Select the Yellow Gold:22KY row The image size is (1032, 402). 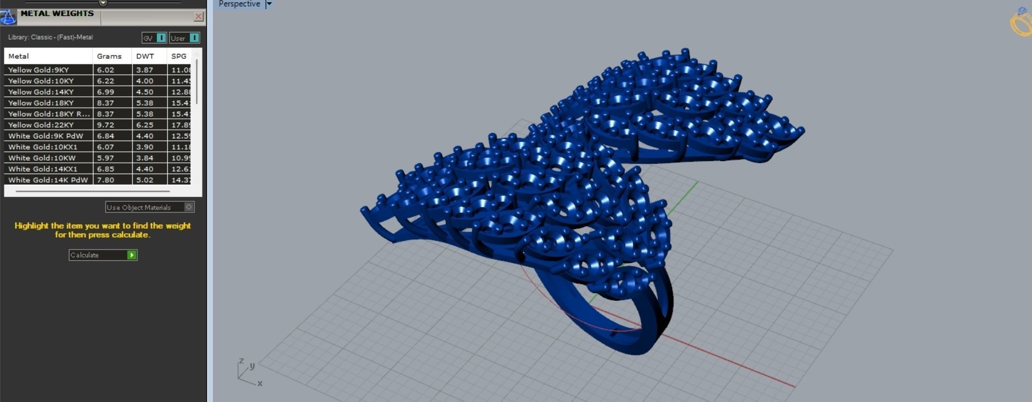click(97, 125)
